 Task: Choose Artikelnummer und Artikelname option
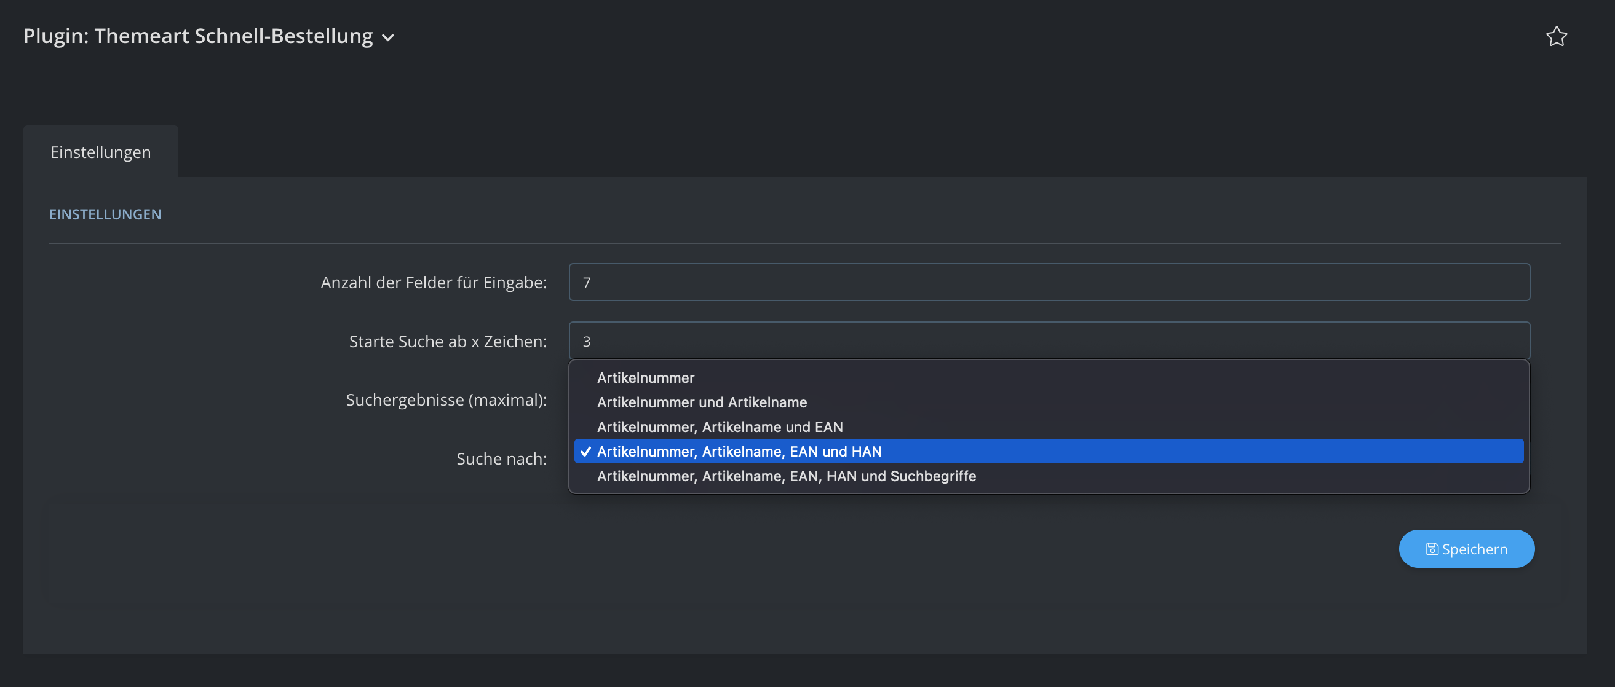click(1049, 402)
